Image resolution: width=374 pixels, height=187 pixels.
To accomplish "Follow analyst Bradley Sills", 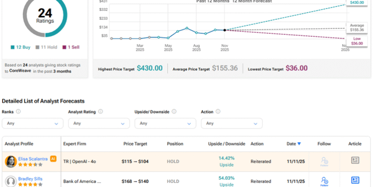I will (x=325, y=182).
